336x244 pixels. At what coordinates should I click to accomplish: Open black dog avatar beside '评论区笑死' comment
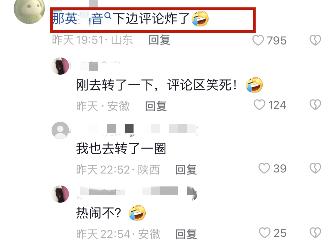pos(60,66)
